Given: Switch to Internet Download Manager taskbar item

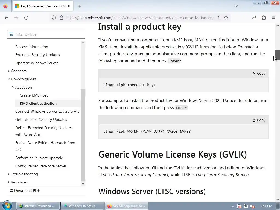Looking at the screenshot, I should coord(38,206).
